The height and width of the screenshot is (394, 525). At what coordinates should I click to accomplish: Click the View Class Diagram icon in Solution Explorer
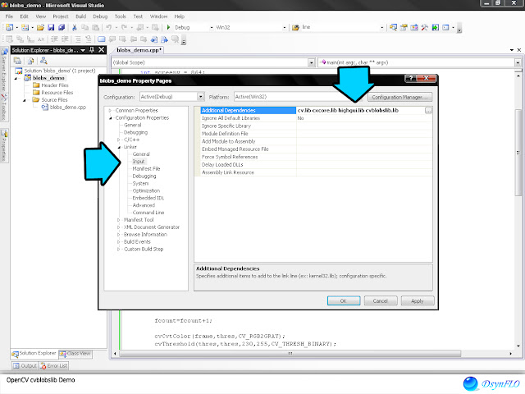click(43, 61)
